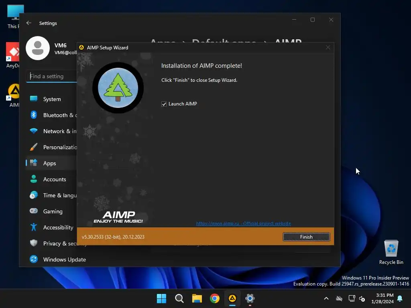Uncheck the Launch AIMP checkbox
This screenshot has width=411, height=308.
click(164, 104)
